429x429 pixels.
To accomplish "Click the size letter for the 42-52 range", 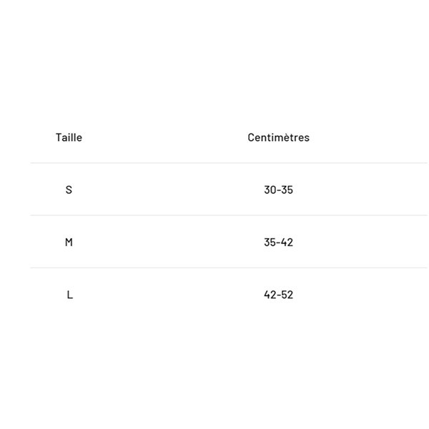I will [69, 295].
